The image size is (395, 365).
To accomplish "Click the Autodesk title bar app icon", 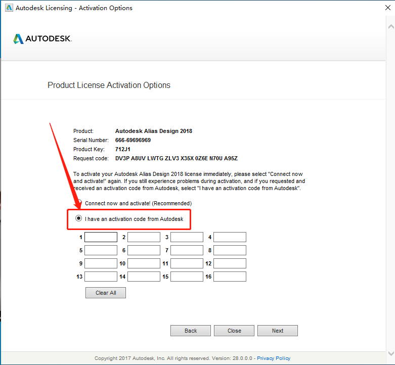I will coord(9,8).
